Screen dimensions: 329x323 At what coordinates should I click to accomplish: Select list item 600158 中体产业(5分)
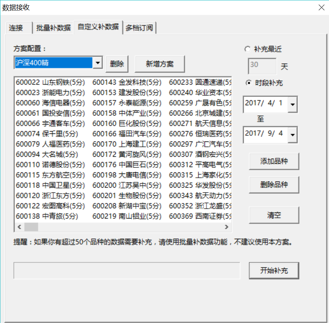tap(127, 113)
